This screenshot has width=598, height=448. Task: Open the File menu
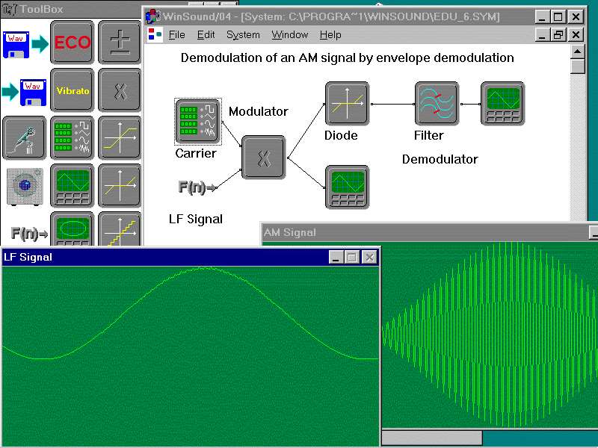click(176, 34)
